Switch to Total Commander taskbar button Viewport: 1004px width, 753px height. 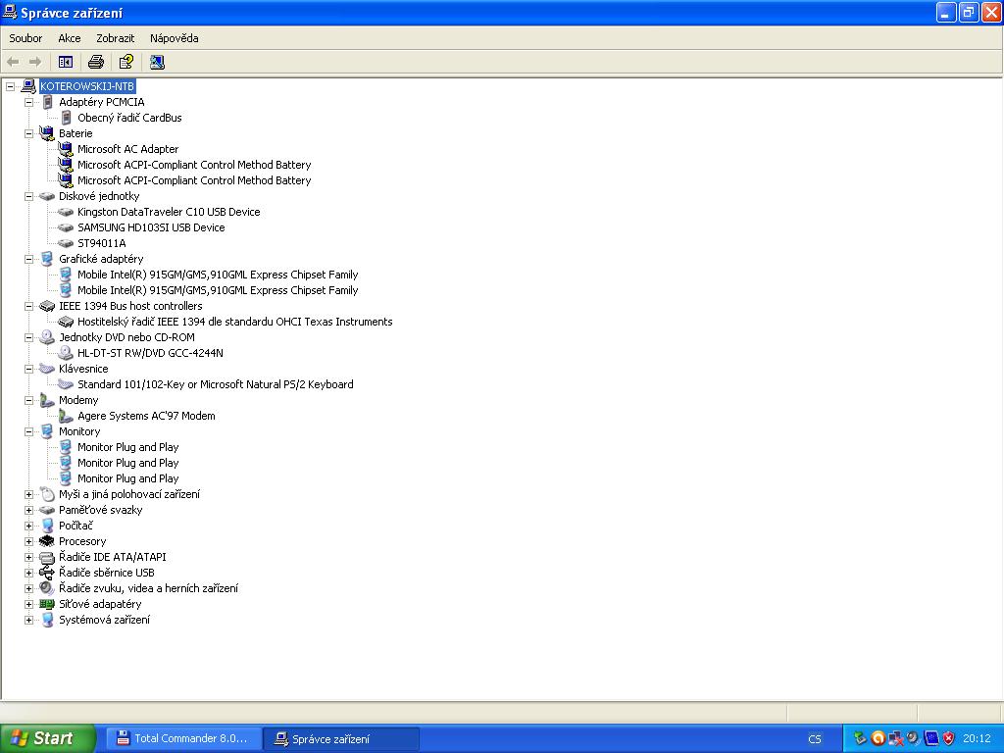pyautogui.click(x=182, y=738)
